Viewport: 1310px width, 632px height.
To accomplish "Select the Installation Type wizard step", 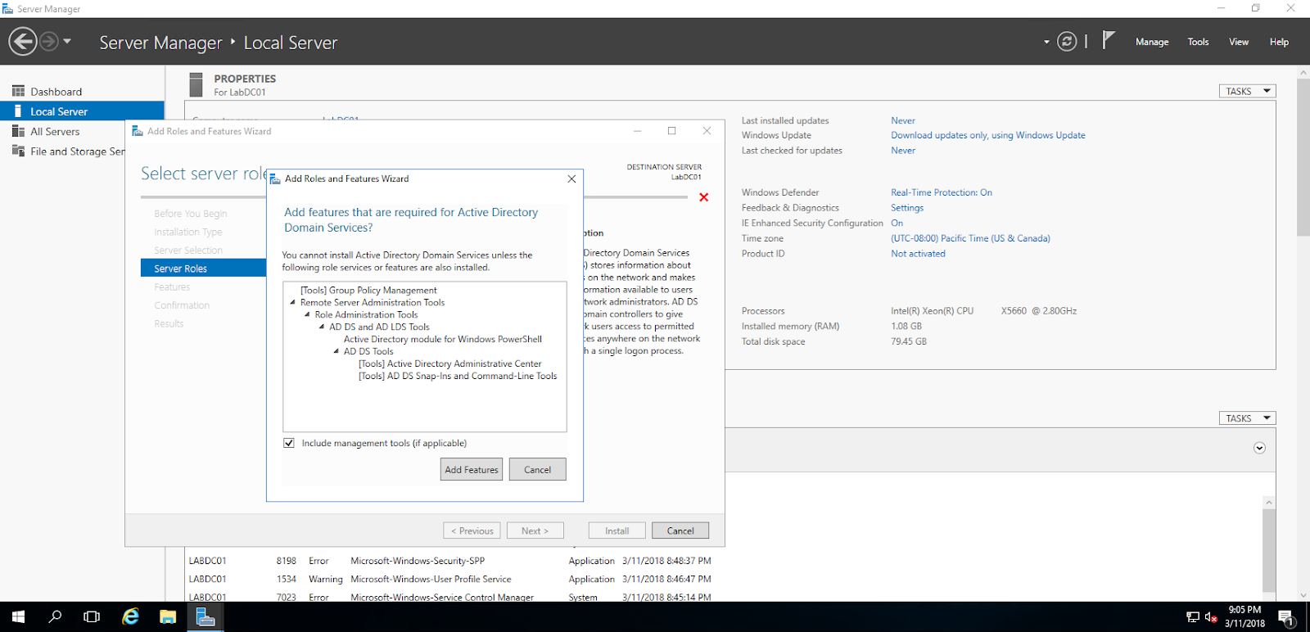I will click(x=188, y=232).
